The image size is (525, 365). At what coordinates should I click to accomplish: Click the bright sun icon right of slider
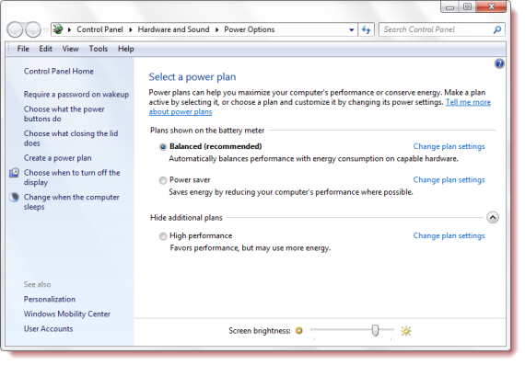click(406, 331)
